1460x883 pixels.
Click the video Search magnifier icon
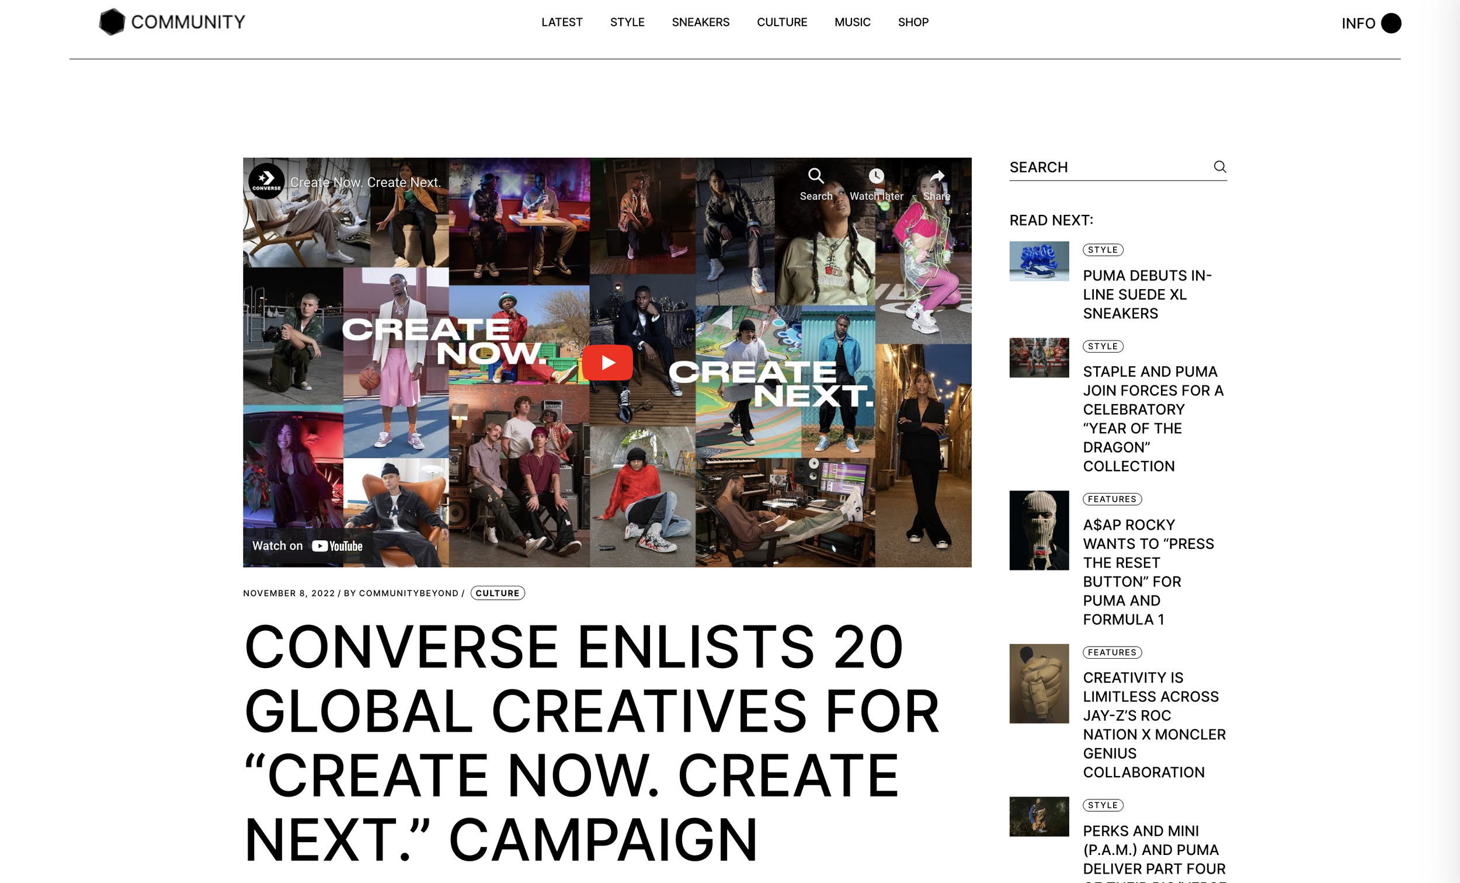[816, 176]
